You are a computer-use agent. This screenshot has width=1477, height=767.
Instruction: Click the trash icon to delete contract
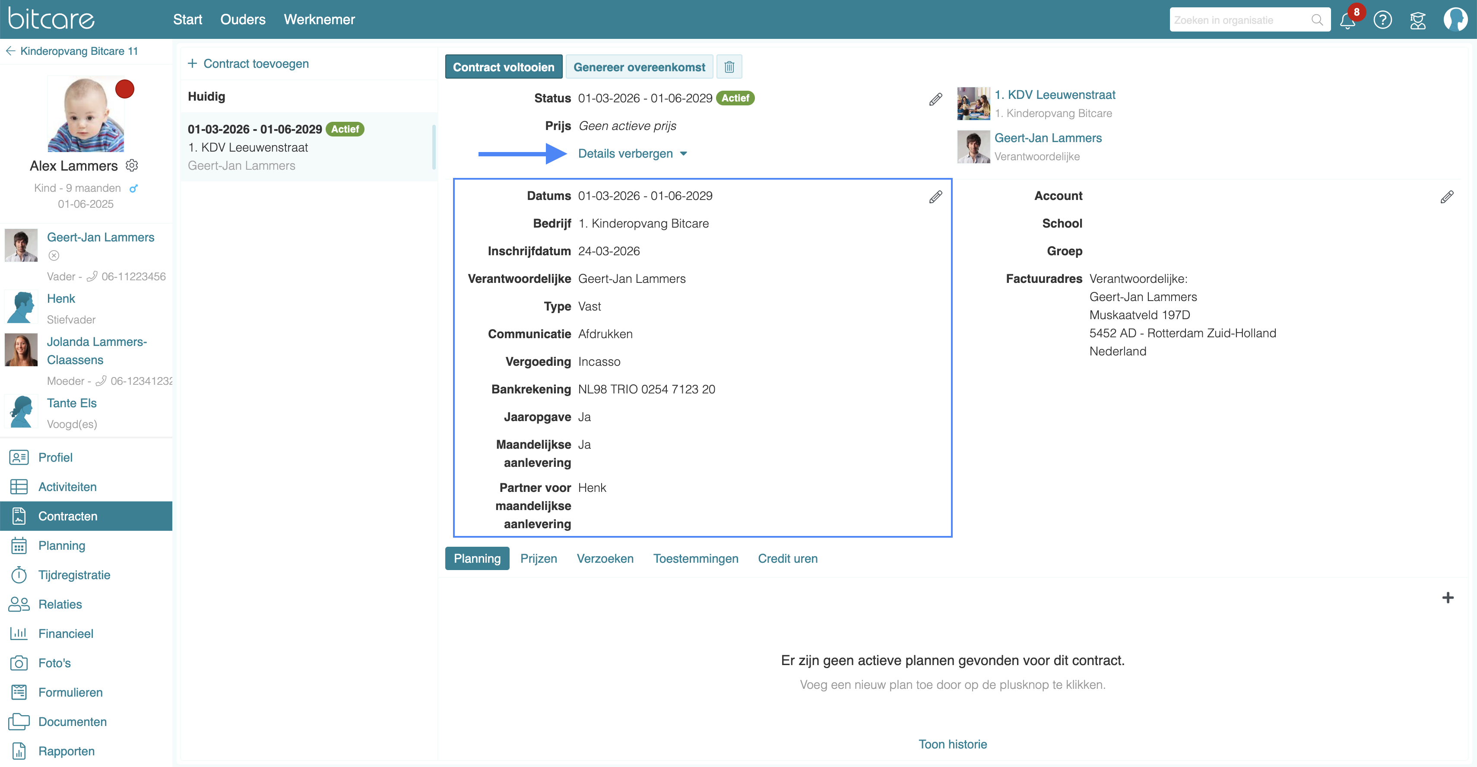729,67
